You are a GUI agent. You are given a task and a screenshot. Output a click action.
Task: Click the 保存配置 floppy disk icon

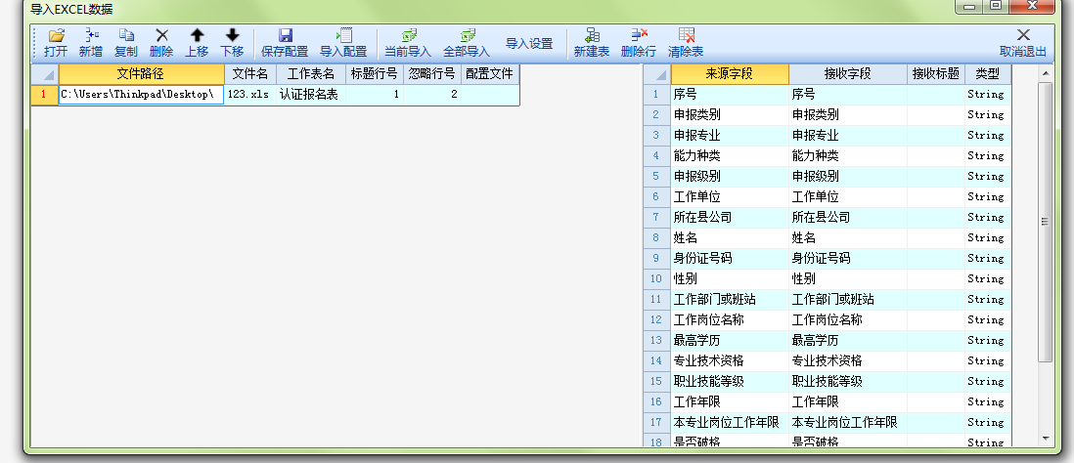(286, 35)
